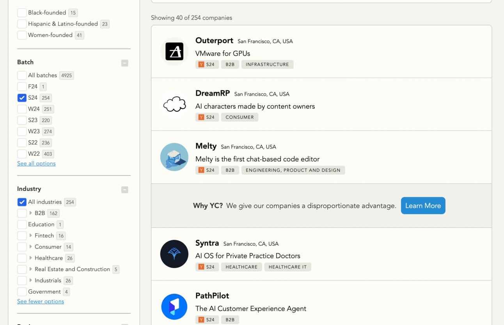
Task: Check the Government industry checkbox
Action: click(22, 291)
